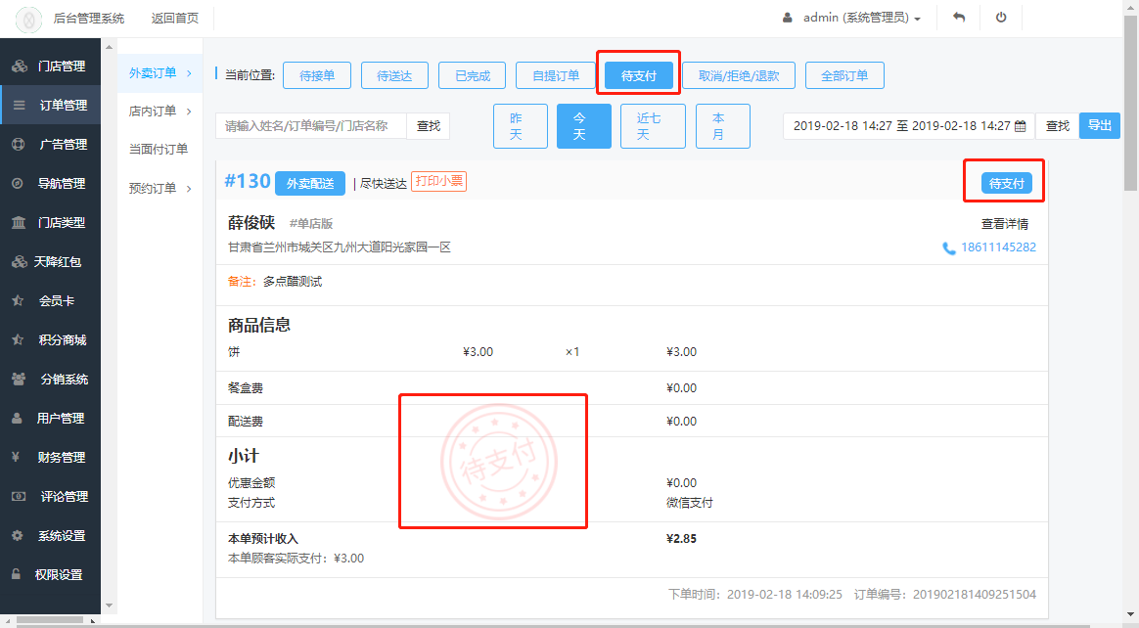The height and width of the screenshot is (628, 1139).
Task: Expand the 店内订单 submenu chevron
Action: pyautogui.click(x=189, y=112)
